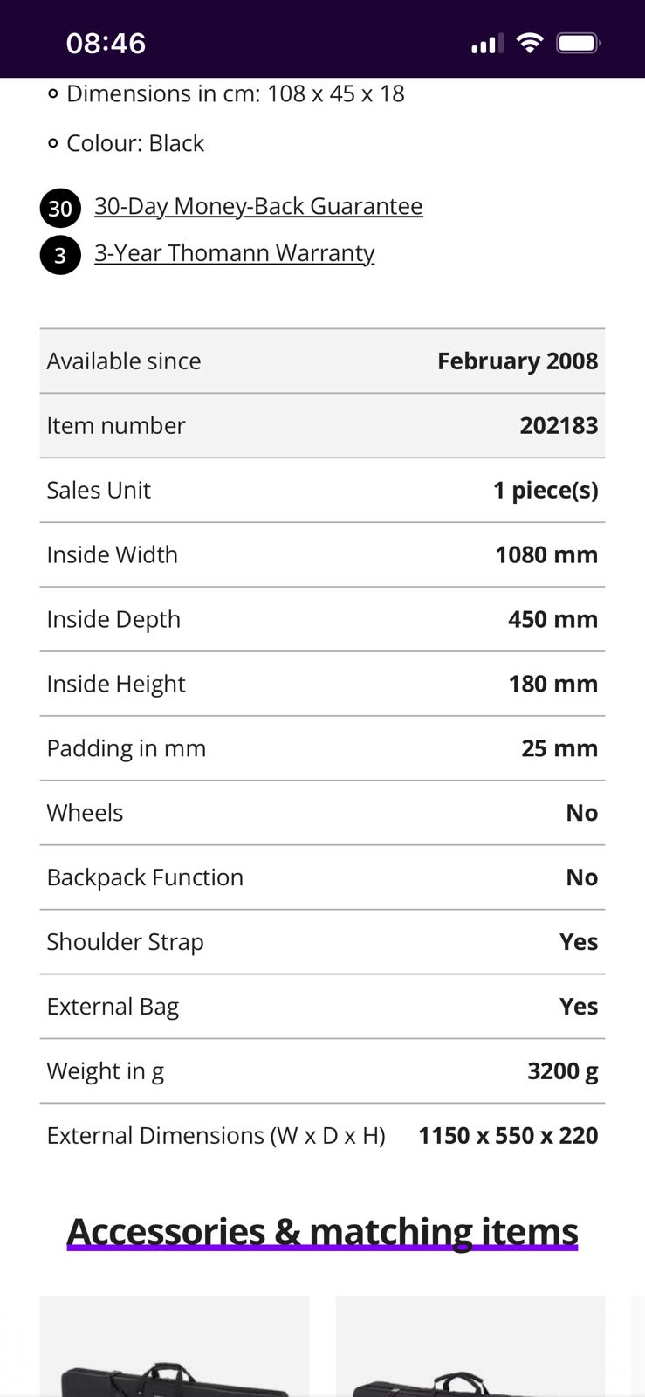Tap the Wheels No value
The height and width of the screenshot is (1397, 645).
581,813
